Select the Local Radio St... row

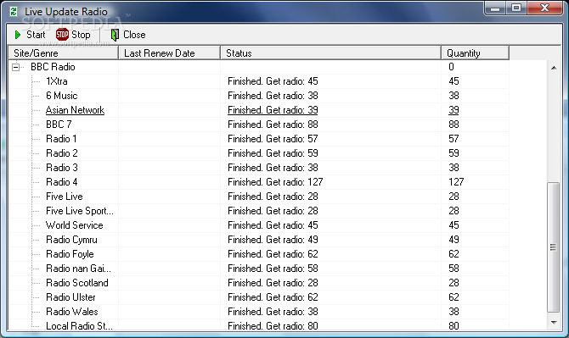(x=259, y=325)
